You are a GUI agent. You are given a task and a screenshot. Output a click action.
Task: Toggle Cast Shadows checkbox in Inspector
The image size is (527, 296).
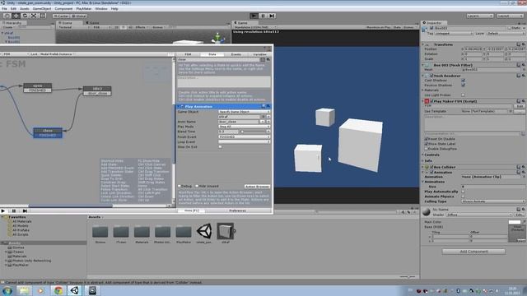pyautogui.click(x=464, y=81)
